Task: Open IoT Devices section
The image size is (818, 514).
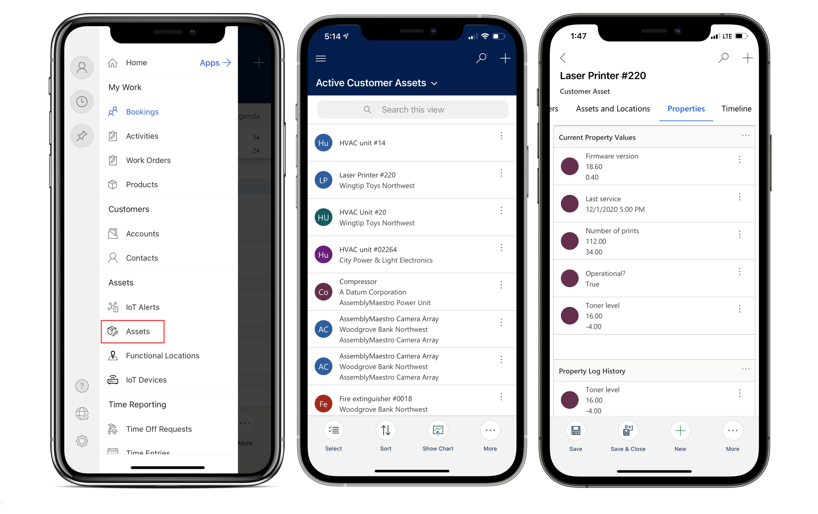Action: point(147,379)
